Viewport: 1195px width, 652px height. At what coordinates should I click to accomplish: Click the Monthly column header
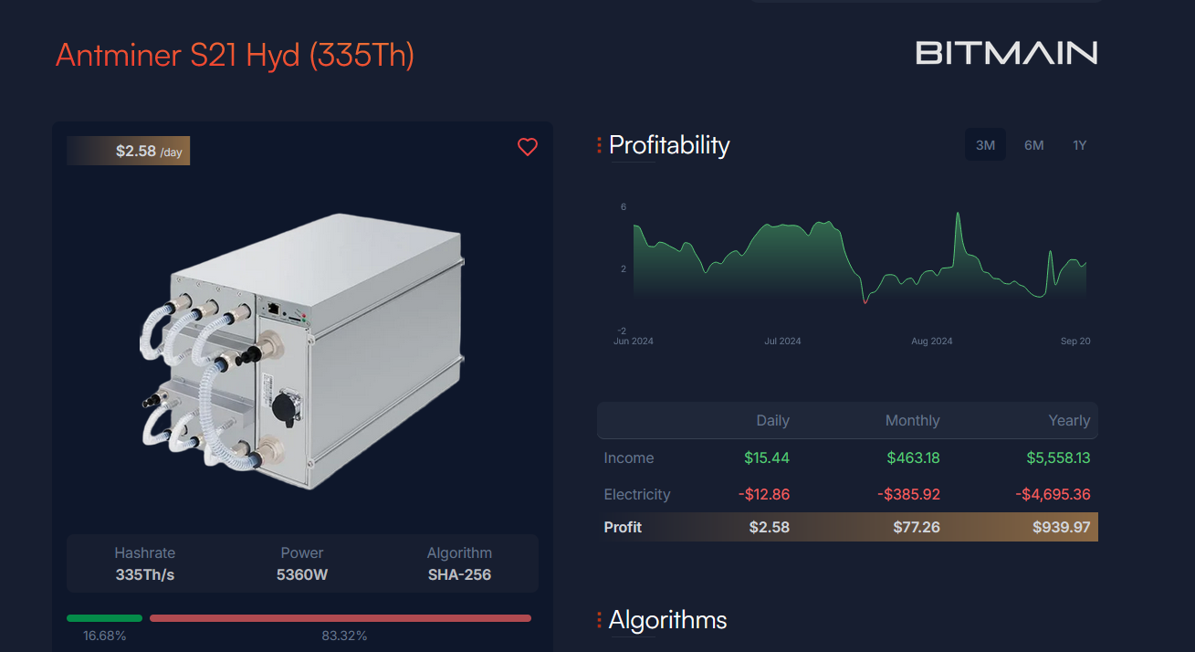pyautogui.click(x=912, y=421)
